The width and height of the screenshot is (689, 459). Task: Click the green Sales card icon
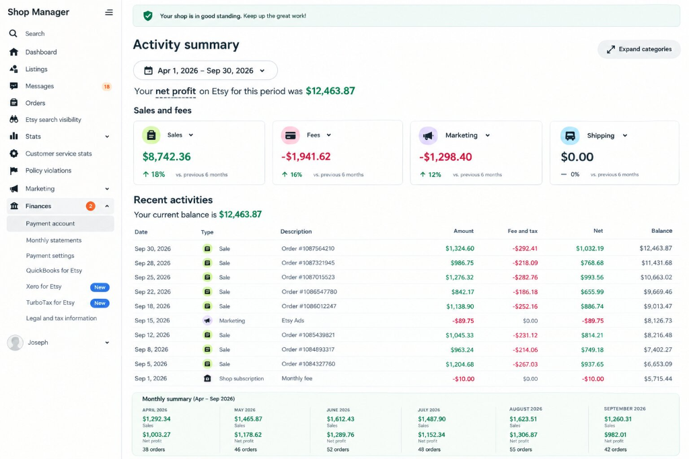(x=151, y=135)
